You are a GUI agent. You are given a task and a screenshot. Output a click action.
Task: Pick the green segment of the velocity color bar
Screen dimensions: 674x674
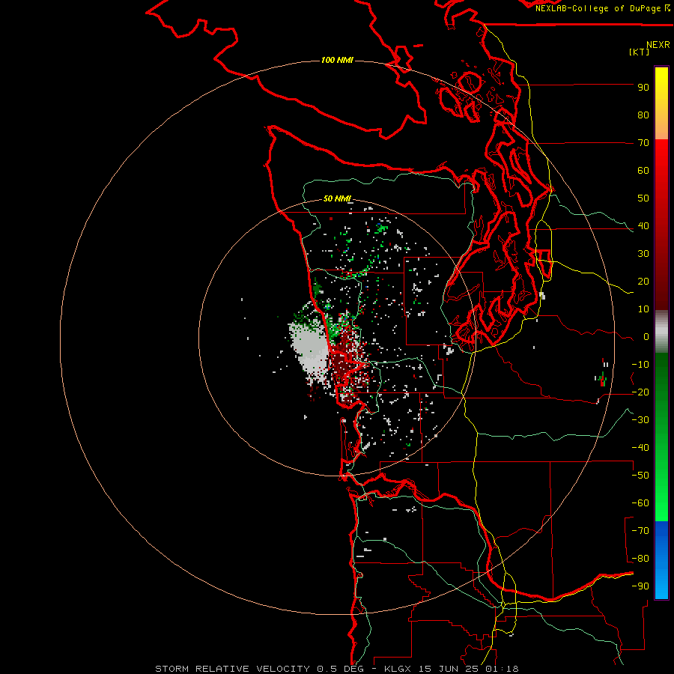tap(661, 437)
